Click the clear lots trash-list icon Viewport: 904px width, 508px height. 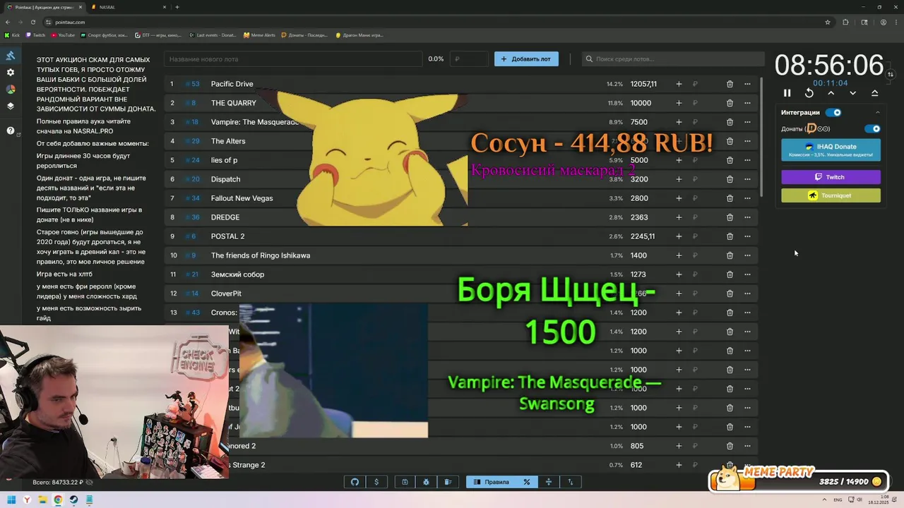coord(448,482)
